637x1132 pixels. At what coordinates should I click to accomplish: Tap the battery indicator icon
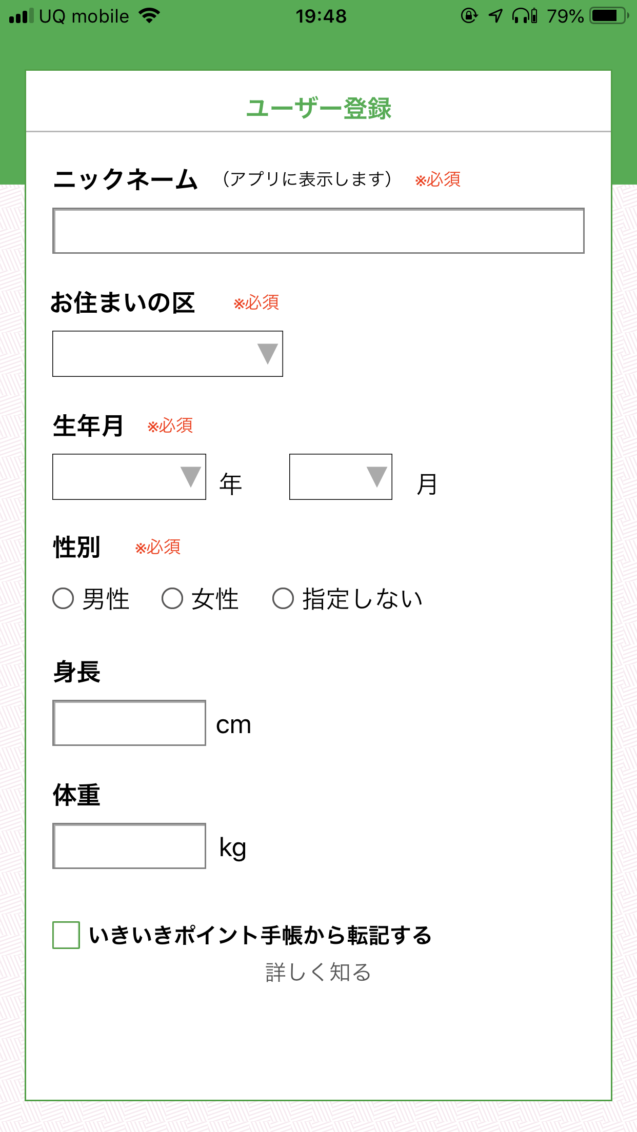(609, 16)
